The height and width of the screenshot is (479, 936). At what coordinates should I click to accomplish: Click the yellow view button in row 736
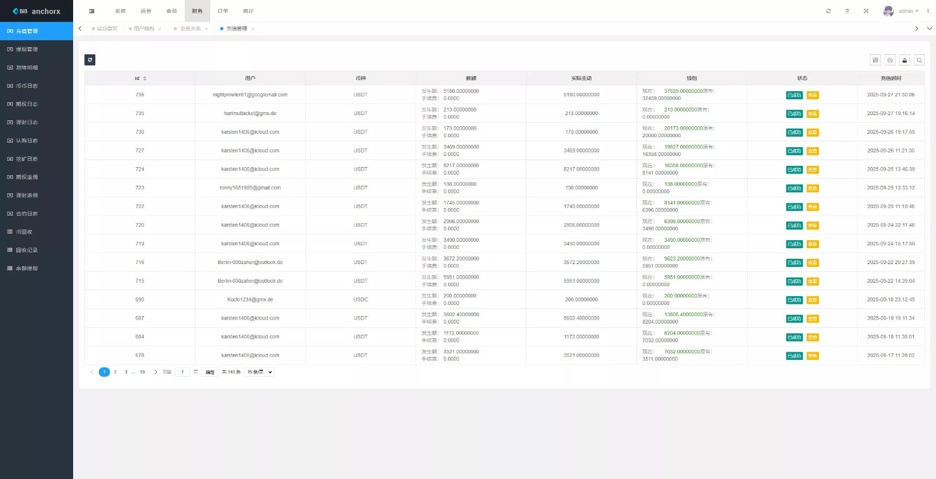click(813, 95)
